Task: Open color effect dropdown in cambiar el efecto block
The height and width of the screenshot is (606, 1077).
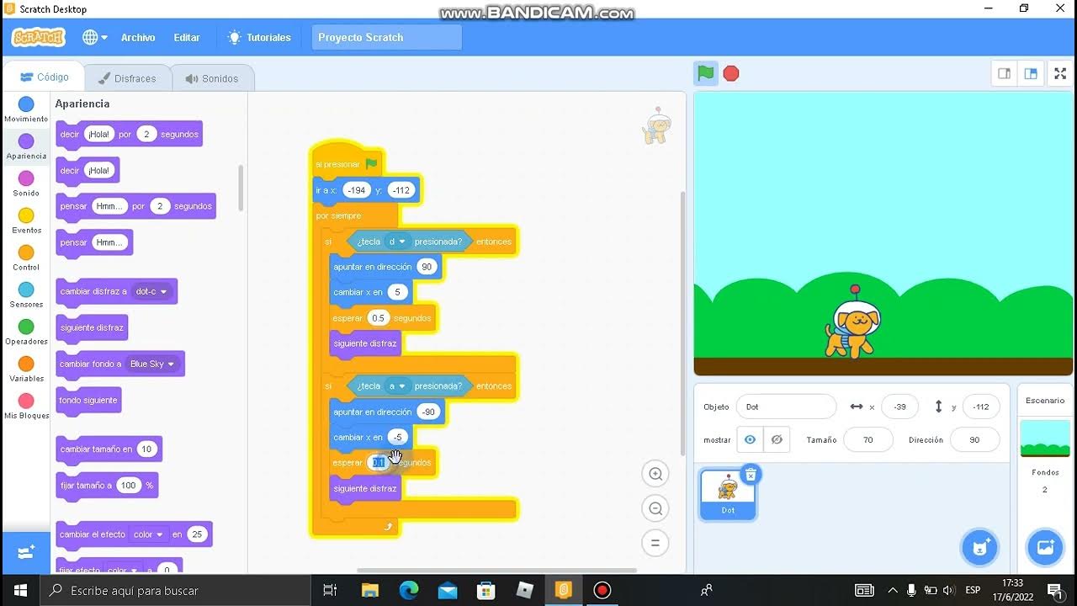Action: point(148,534)
